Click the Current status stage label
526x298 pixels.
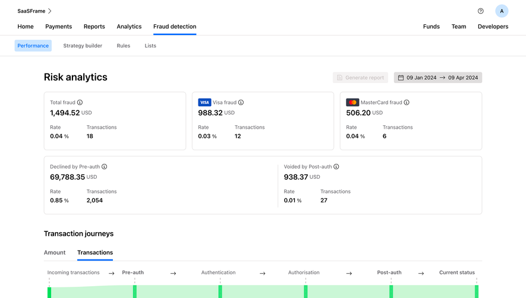[457, 272]
